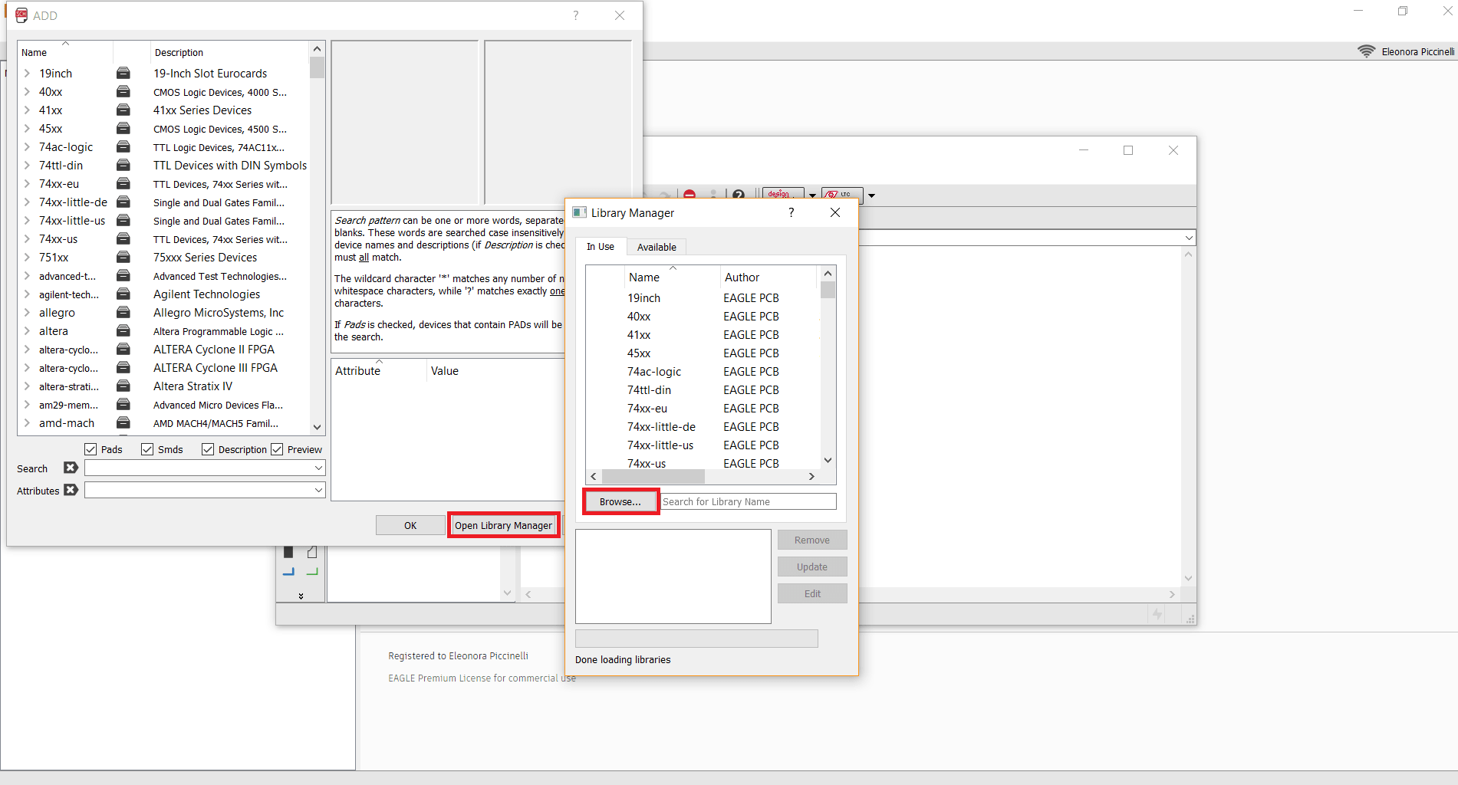This screenshot has width=1458, height=785.
Task: Toggle the Pads checkbox
Action: pyautogui.click(x=91, y=449)
